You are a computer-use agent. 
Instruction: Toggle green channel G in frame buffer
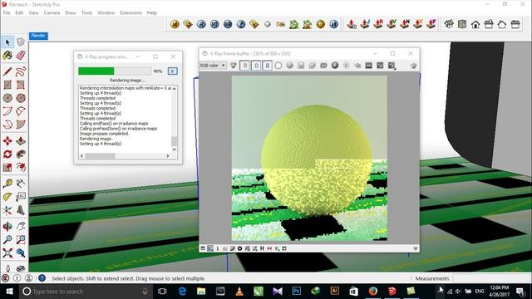[x=256, y=66]
